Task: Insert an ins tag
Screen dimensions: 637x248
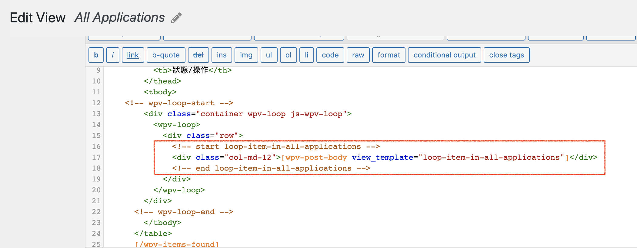Action: point(222,55)
